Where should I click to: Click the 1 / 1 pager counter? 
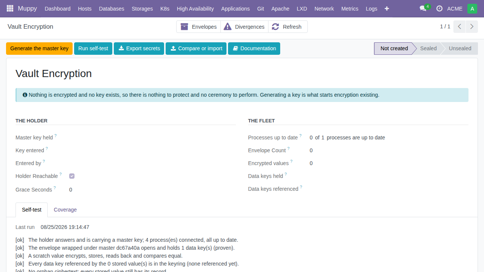tap(445, 26)
